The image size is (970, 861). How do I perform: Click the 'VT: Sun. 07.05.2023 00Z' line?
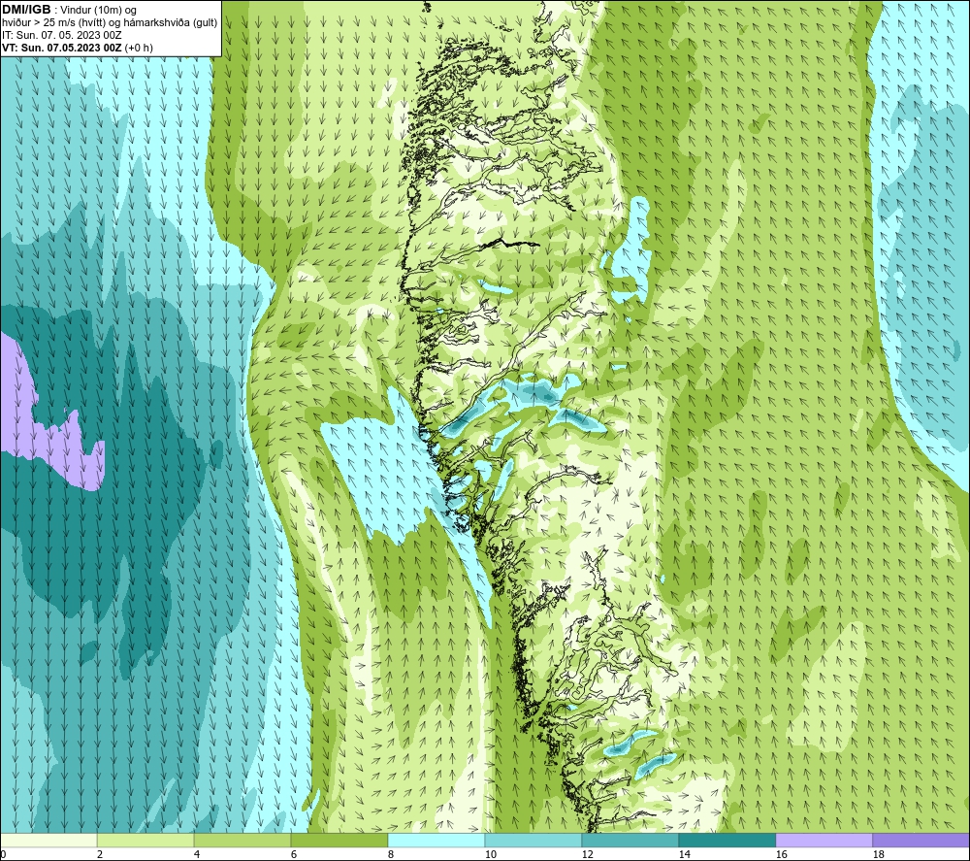point(62,48)
